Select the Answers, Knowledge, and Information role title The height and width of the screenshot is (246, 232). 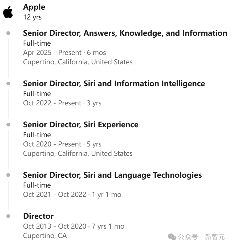(x=125, y=33)
